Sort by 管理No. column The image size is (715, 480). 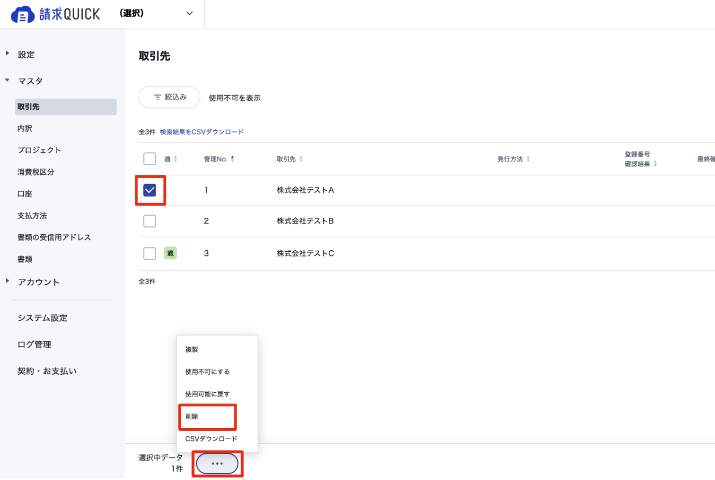pos(219,160)
